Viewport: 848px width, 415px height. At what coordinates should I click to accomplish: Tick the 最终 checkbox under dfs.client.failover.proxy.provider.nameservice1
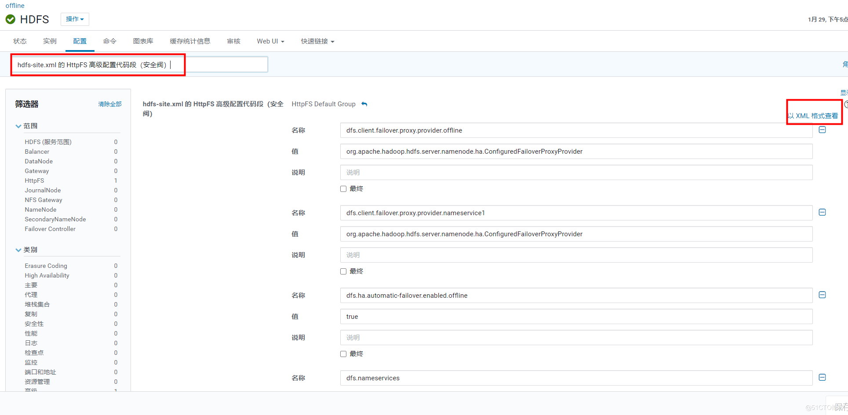343,271
